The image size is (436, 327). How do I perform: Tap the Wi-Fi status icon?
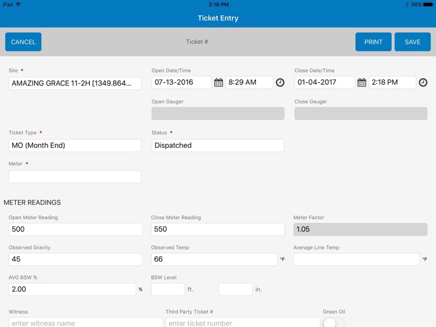[x=19, y=4]
